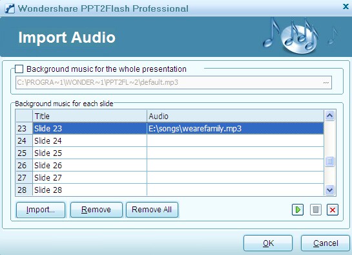Click row number 23 header cell
This screenshot has width=352, height=255.
coord(24,128)
